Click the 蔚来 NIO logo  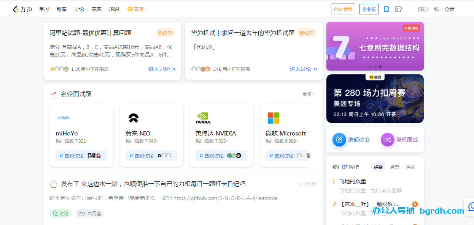coord(133,118)
